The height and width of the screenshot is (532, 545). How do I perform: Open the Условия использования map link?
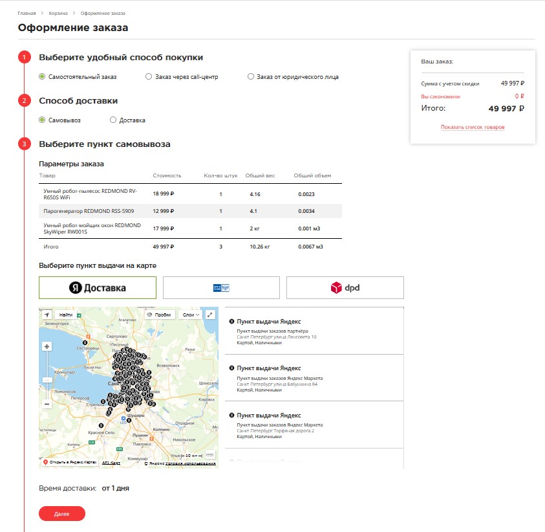coord(191,463)
